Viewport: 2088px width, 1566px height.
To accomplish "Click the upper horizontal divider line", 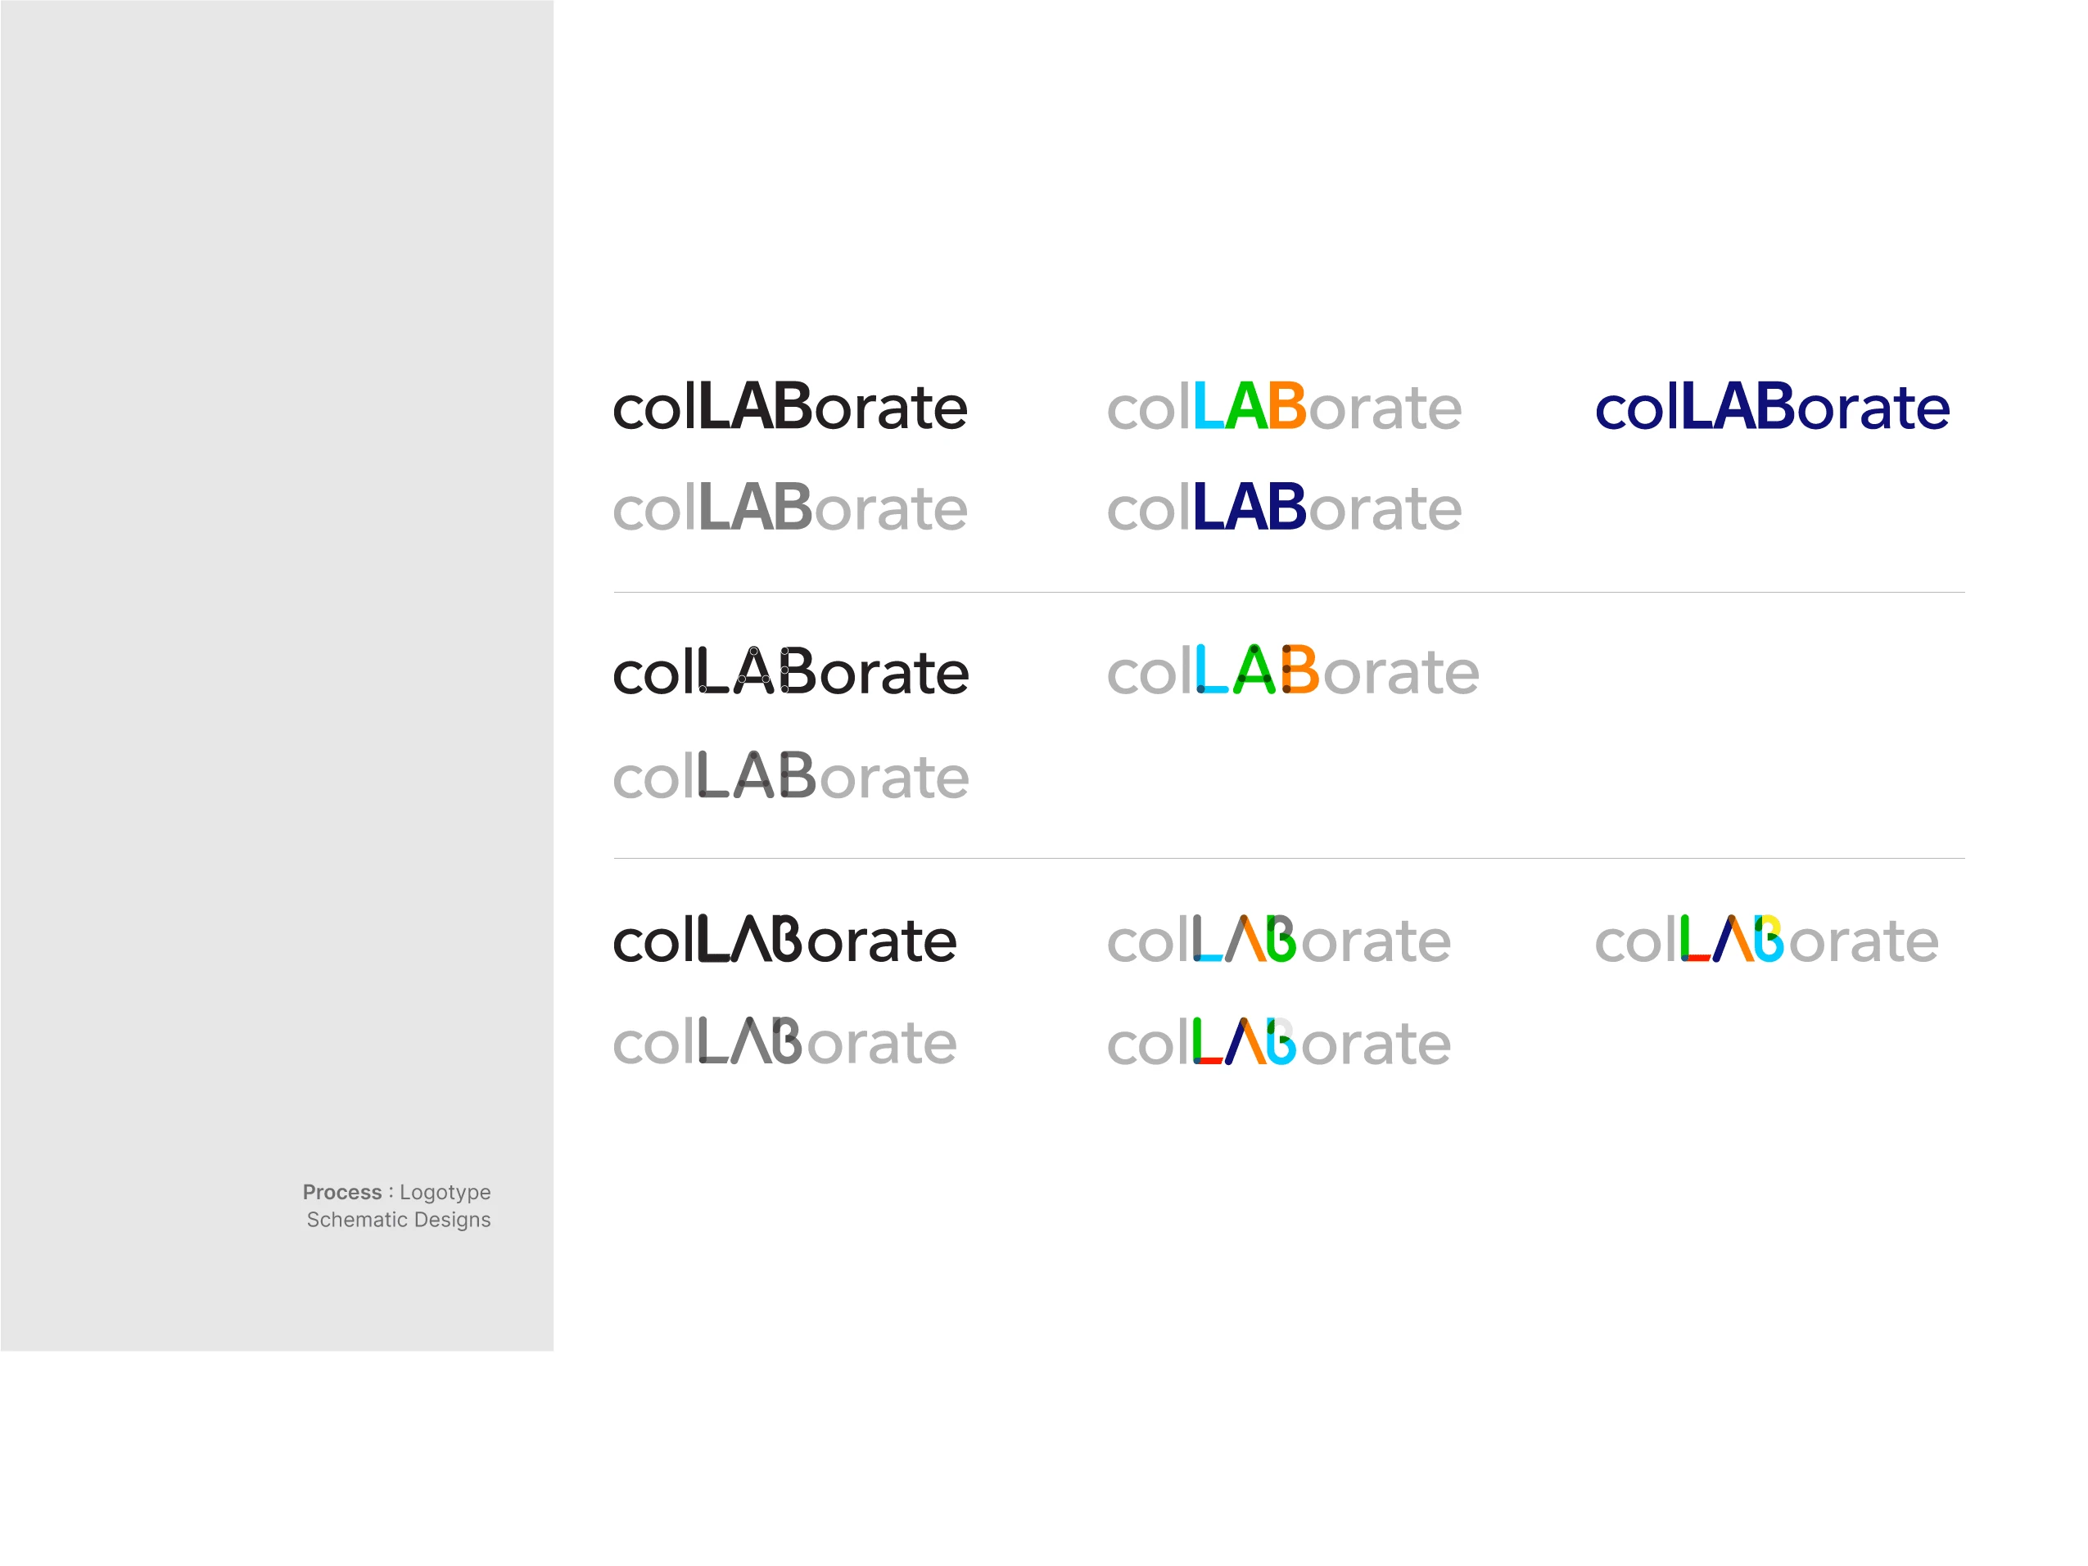I will coord(1290,592).
